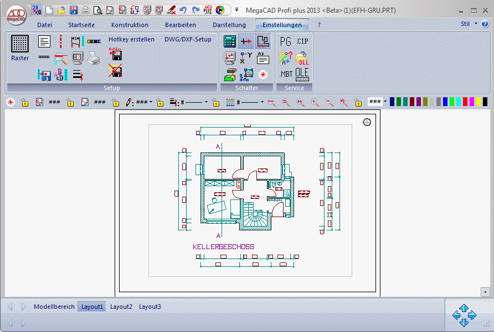The image size is (494, 332).
Task: Pick the magenta color swatch
Action: click(x=472, y=102)
